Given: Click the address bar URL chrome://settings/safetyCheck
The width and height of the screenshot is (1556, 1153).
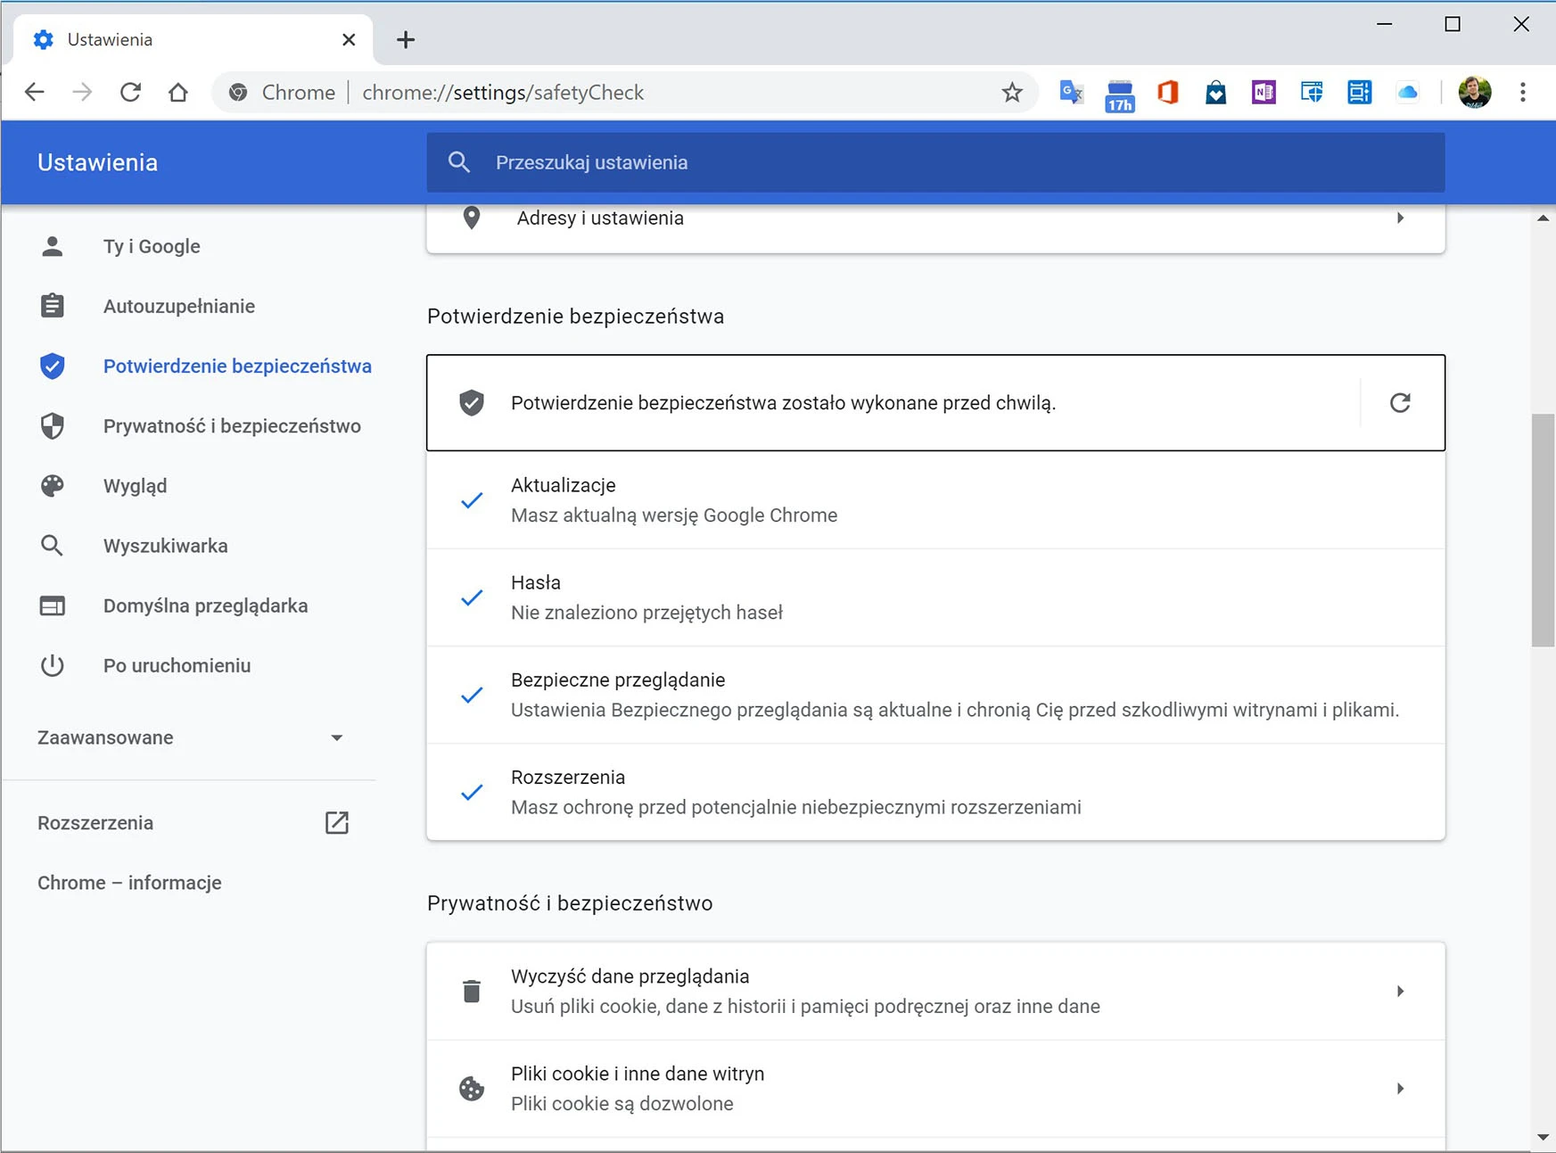Looking at the screenshot, I should pos(503,92).
